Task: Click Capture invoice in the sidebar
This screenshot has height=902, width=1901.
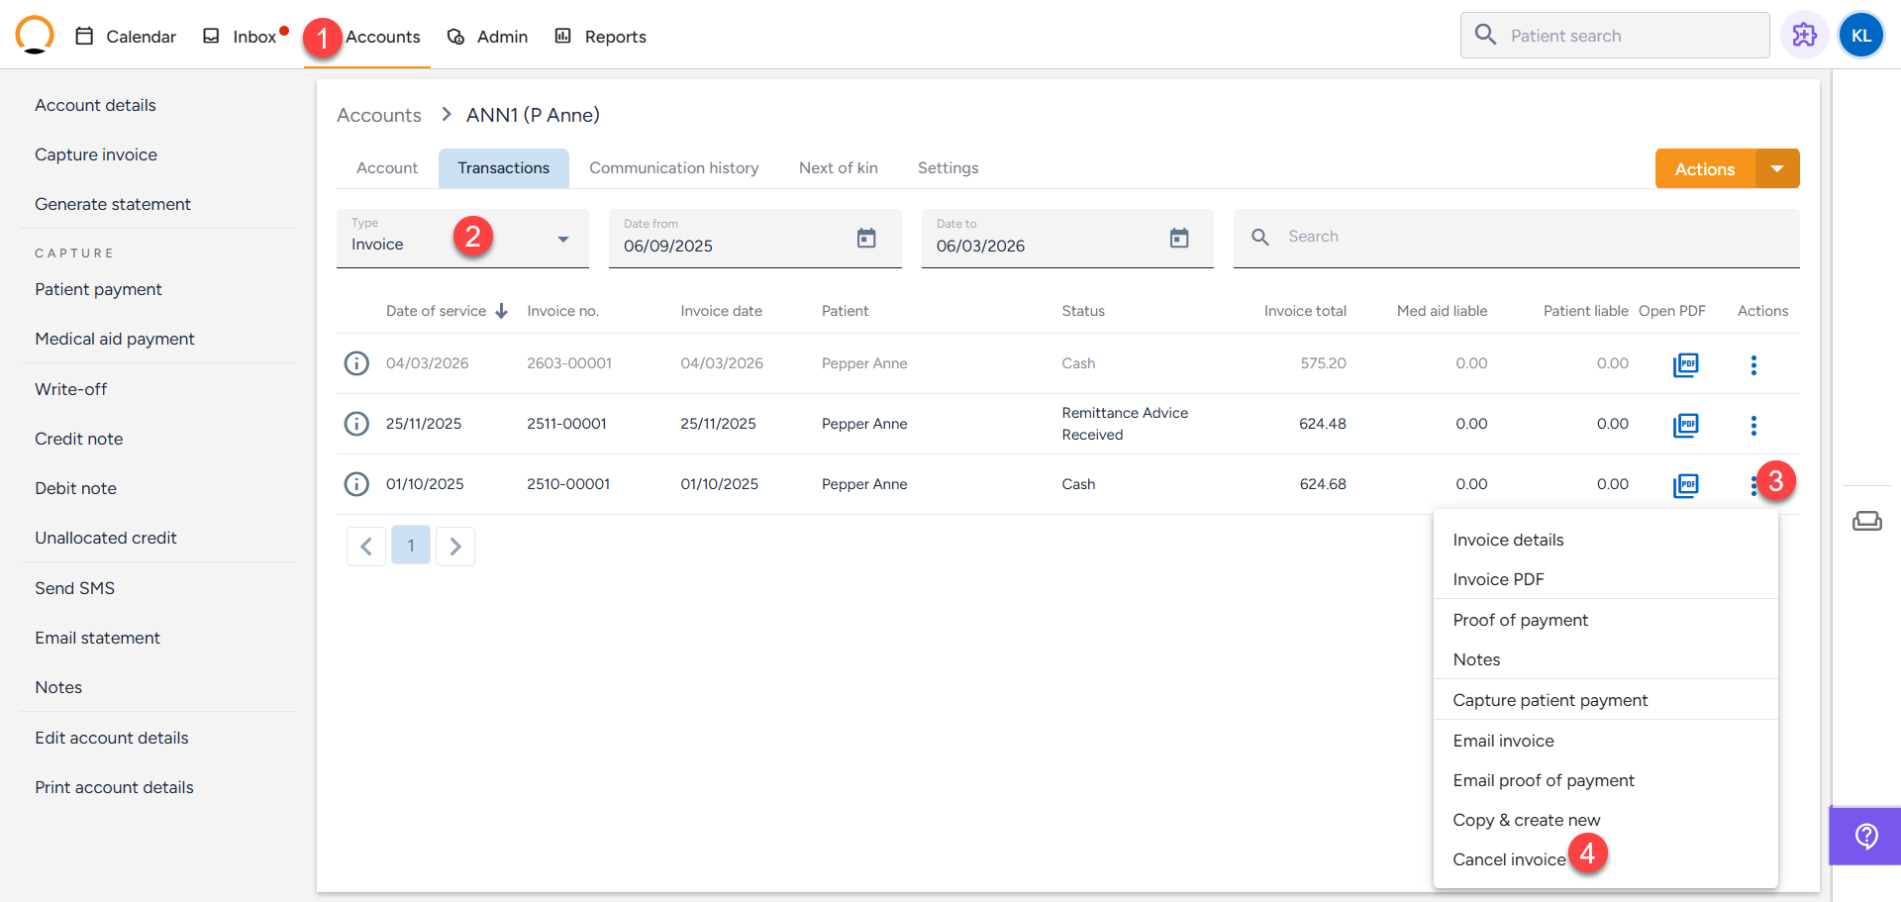Action: (96, 154)
